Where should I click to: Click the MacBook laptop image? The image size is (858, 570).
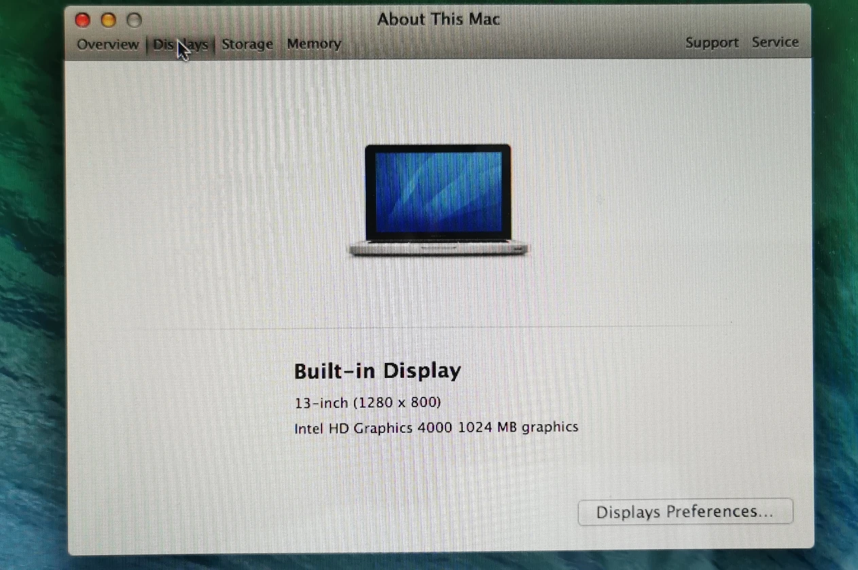[438, 200]
